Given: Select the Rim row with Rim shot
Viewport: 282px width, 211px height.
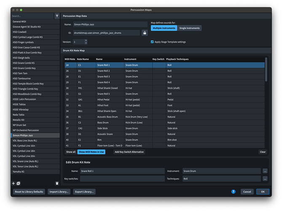Looking at the screenshot, I should click(164, 140).
